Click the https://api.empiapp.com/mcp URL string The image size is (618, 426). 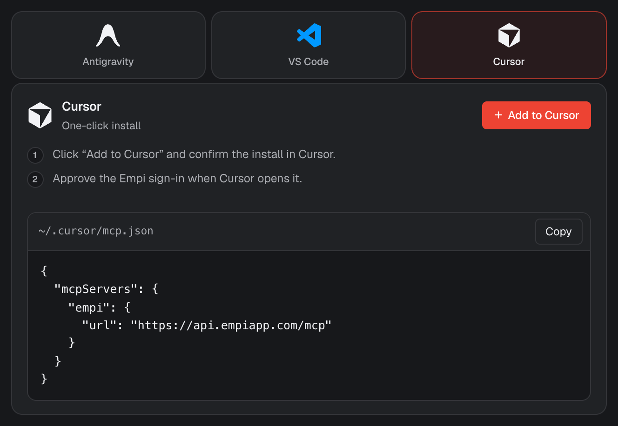click(x=231, y=325)
